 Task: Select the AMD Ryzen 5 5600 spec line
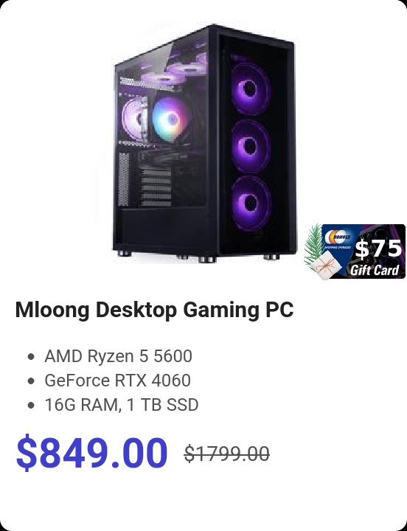click(118, 356)
